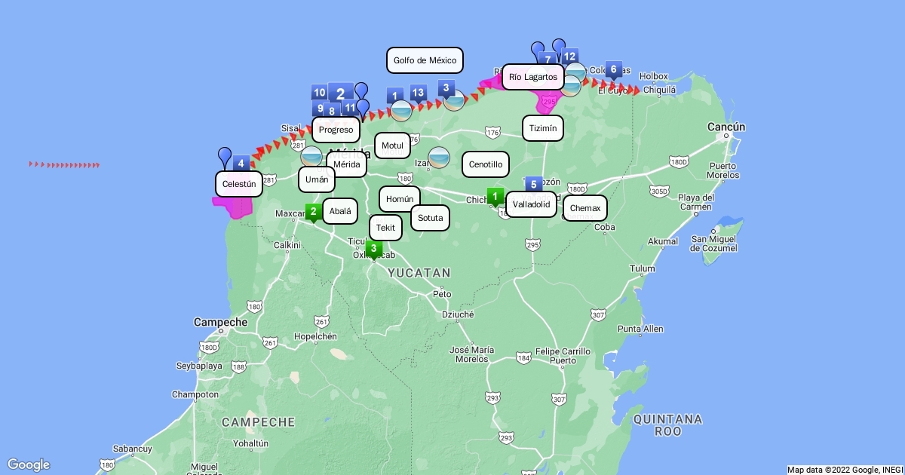905x475 pixels.
Task: Select green marker 2 beside Abalá
Action: click(313, 212)
